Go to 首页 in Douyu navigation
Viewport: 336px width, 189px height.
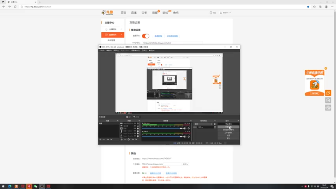123,13
